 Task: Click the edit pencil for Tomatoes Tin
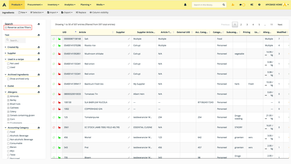pyautogui.click(x=129, y=94)
